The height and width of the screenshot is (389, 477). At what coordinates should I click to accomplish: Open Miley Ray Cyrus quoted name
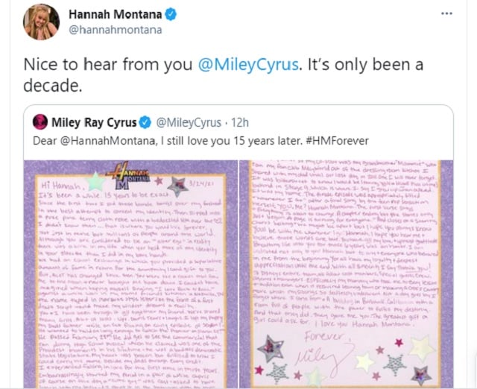pyautogui.click(x=94, y=122)
